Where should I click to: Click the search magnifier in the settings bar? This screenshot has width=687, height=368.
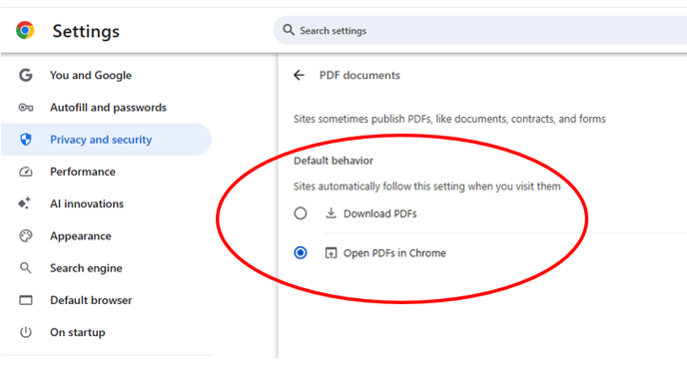289,30
